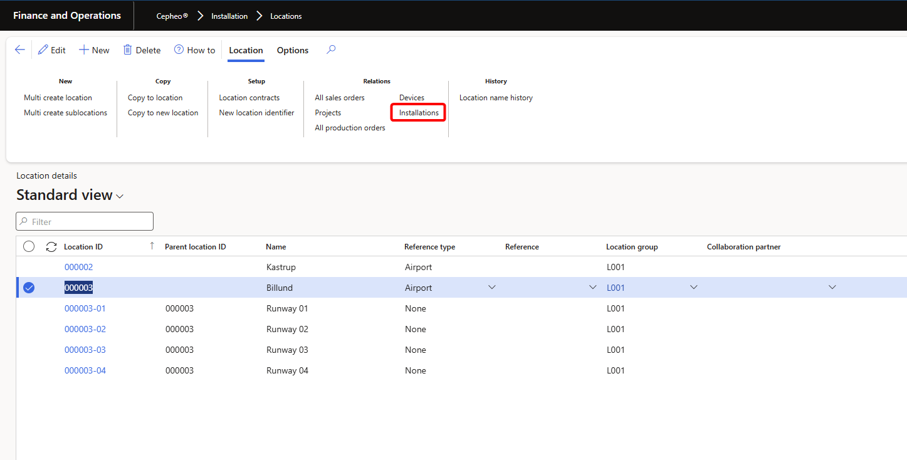Viewport: 907px width, 460px height.
Task: Click Multi create sublocations
Action: coord(65,113)
